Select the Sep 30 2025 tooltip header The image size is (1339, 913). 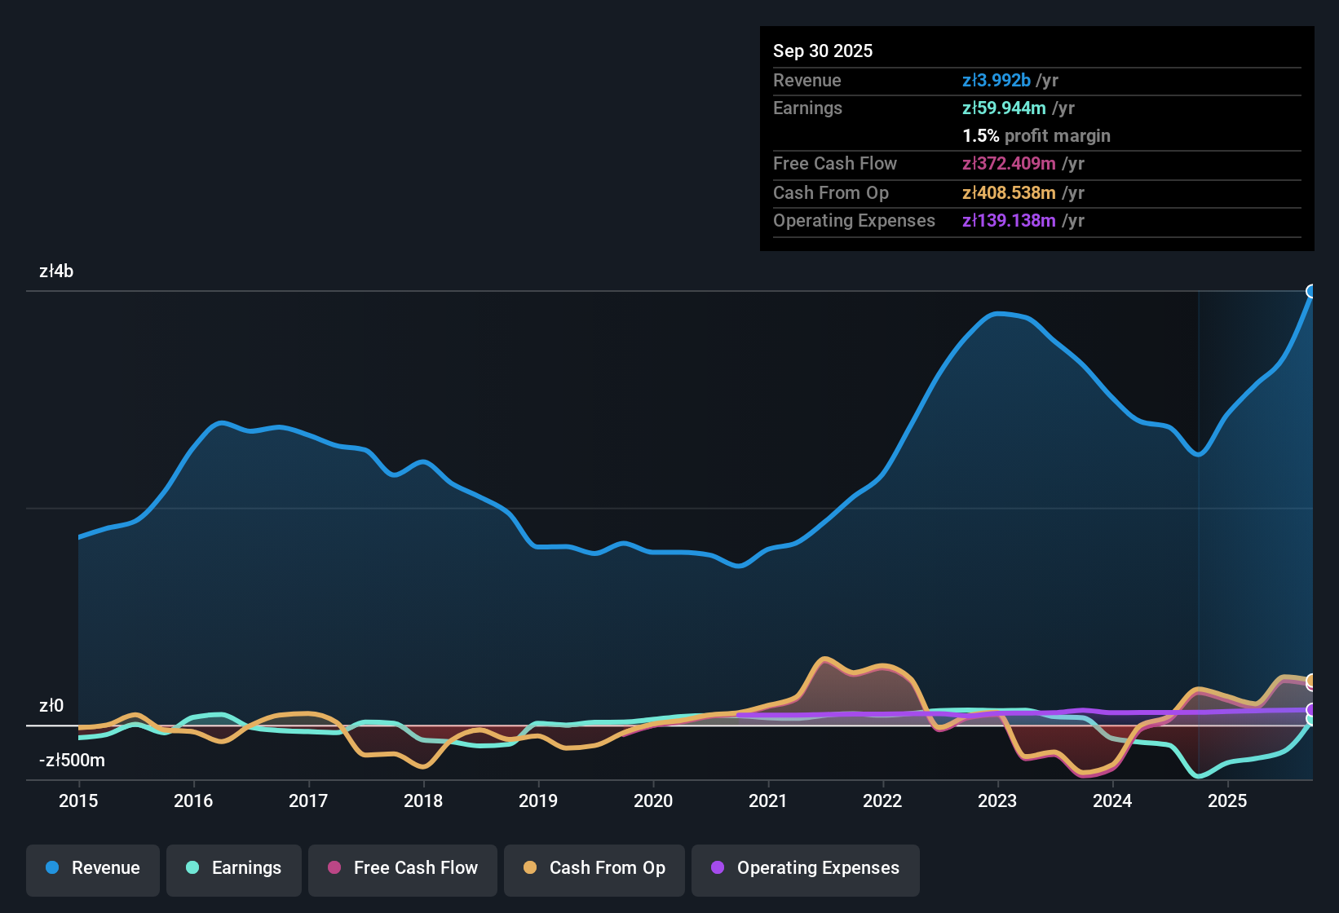click(823, 51)
